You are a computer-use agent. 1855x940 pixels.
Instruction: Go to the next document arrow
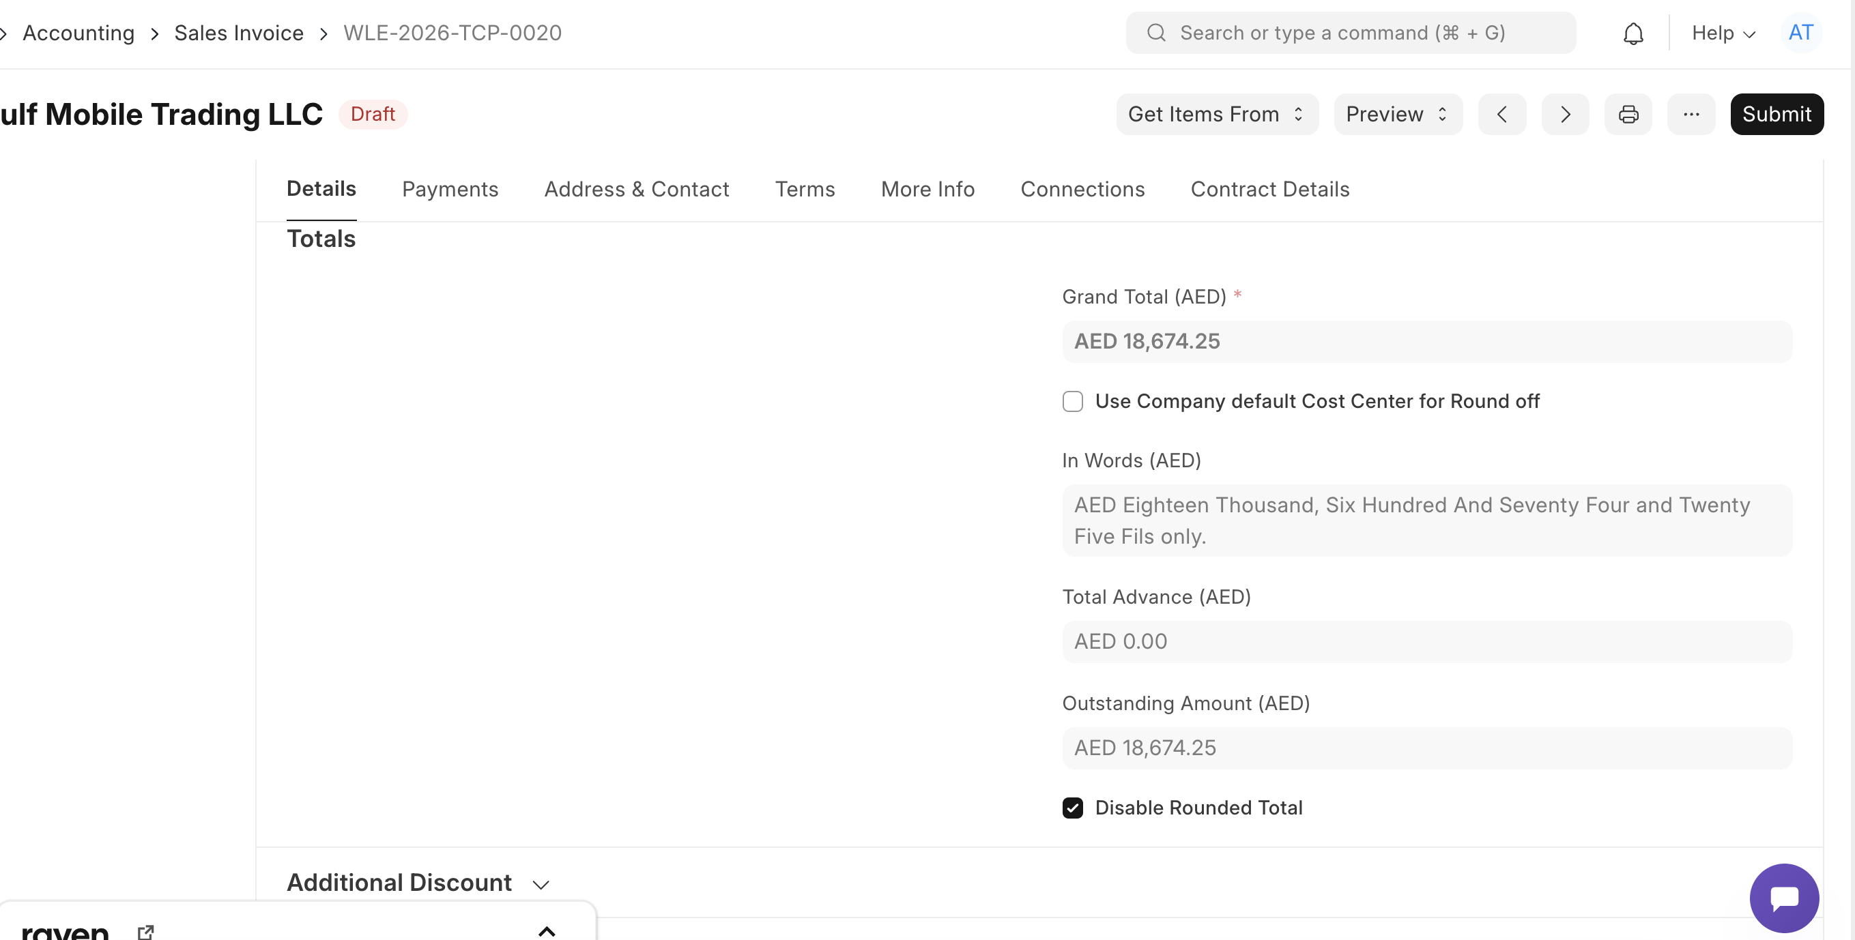click(x=1565, y=115)
